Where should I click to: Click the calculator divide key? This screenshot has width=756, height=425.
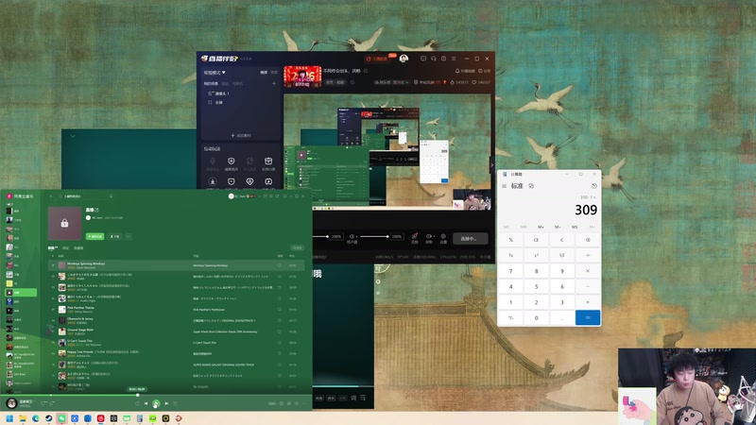(x=588, y=255)
